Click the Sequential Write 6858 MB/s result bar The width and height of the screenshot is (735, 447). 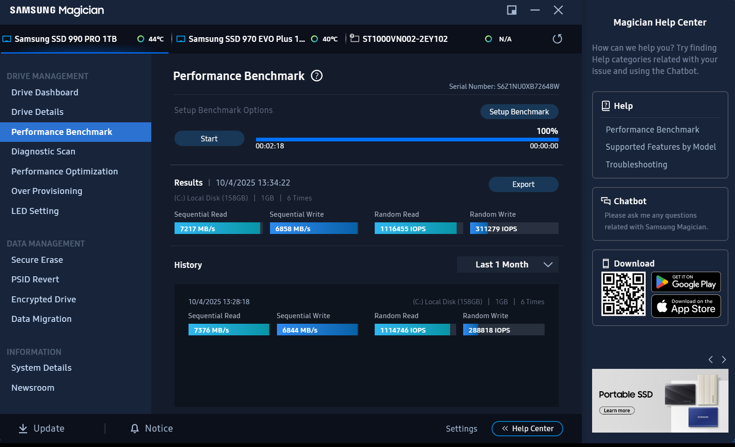click(314, 228)
